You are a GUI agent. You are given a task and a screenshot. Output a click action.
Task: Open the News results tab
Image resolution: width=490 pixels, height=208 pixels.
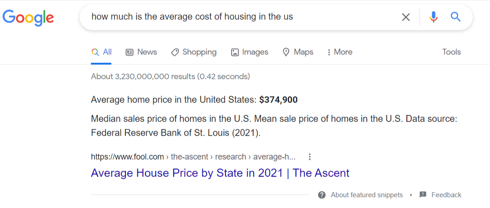pyautogui.click(x=141, y=52)
